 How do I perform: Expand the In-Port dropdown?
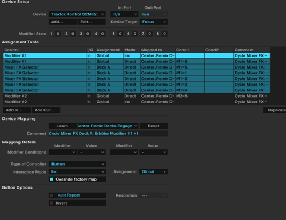click(x=125, y=14)
